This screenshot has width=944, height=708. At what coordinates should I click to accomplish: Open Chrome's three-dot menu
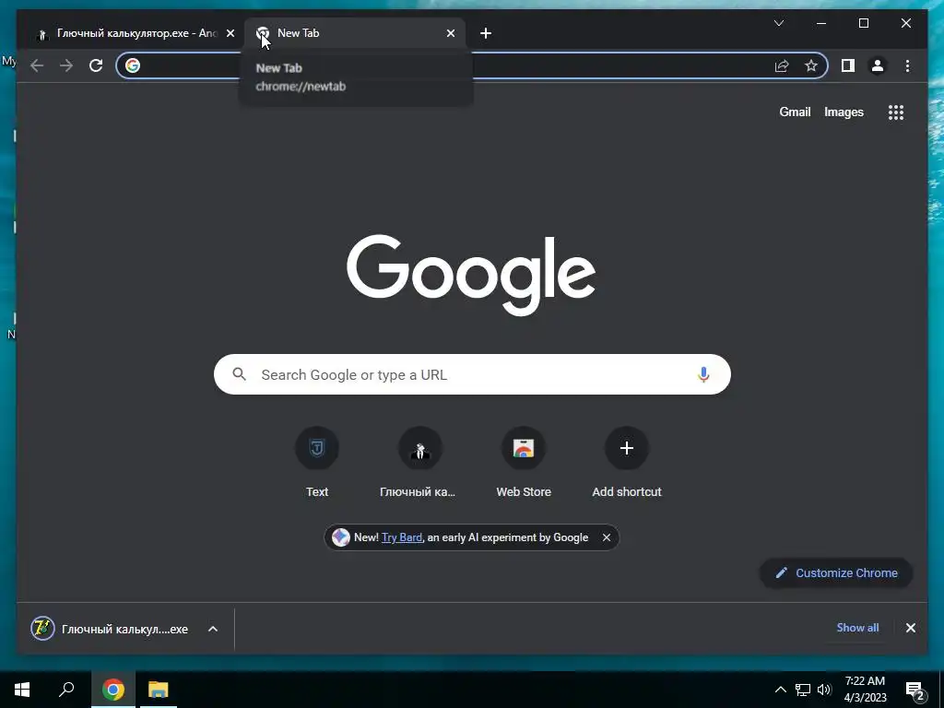tap(907, 65)
